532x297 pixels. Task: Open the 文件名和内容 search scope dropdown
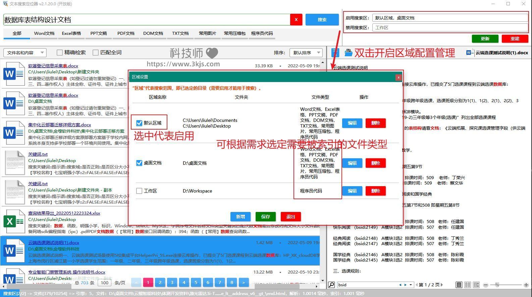point(24,53)
